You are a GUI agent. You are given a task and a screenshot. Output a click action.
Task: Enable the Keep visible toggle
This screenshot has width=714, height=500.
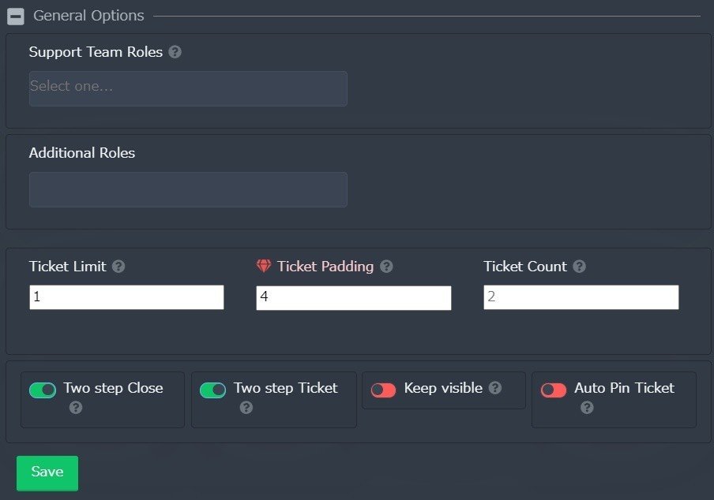[383, 390]
